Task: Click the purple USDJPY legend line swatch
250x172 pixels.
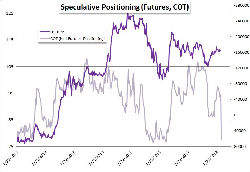Action: [45, 32]
